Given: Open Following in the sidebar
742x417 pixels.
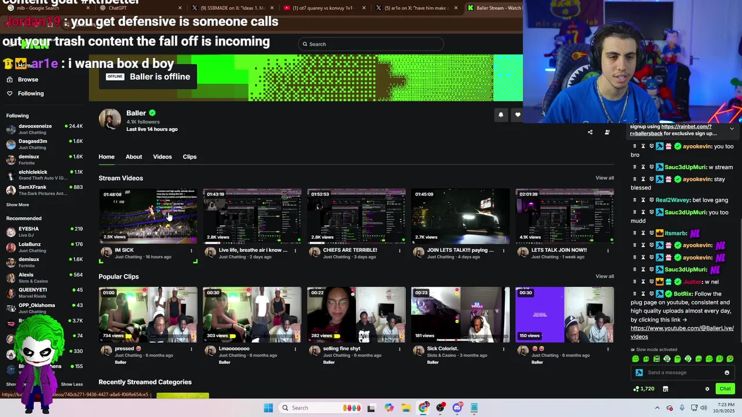Looking at the screenshot, I should [25, 93].
